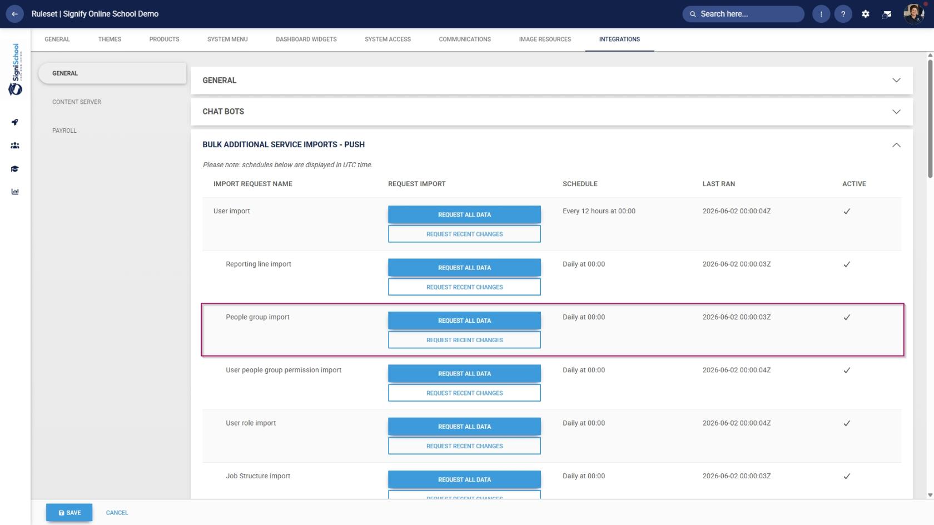Click the SCHEDULE column header

coord(580,184)
